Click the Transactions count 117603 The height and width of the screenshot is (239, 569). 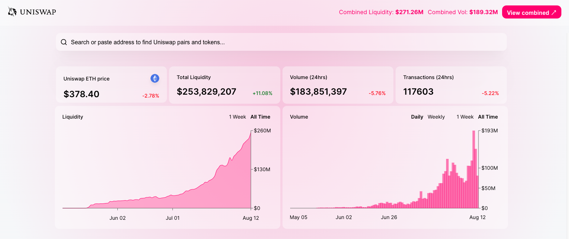418,92
